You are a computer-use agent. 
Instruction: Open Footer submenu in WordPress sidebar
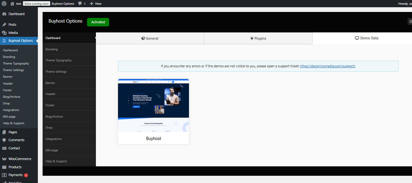click(8, 90)
